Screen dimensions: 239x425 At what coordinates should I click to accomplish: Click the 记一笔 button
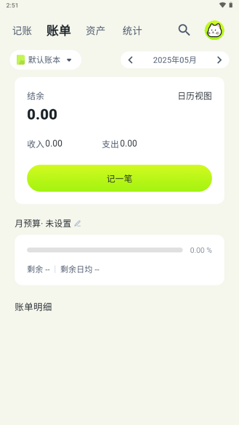[x=119, y=178]
